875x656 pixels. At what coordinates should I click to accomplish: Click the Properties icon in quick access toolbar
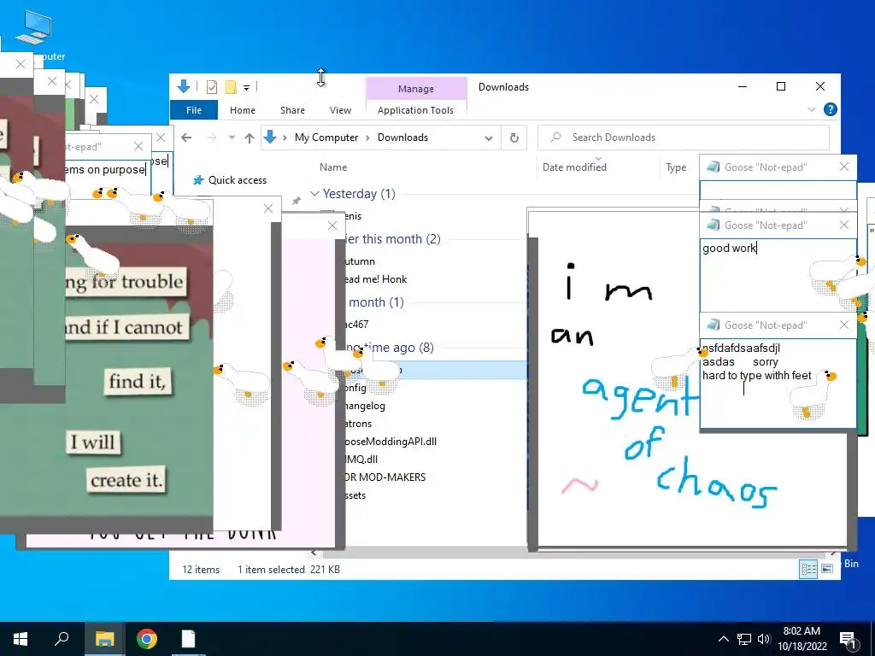tap(212, 86)
